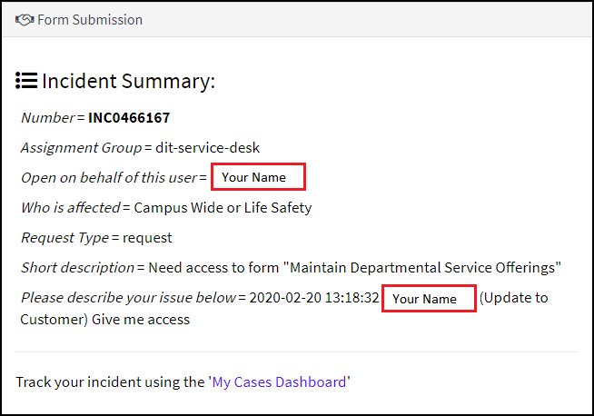
Task: Click the list icon beside Incident Summary
Action: [26, 81]
